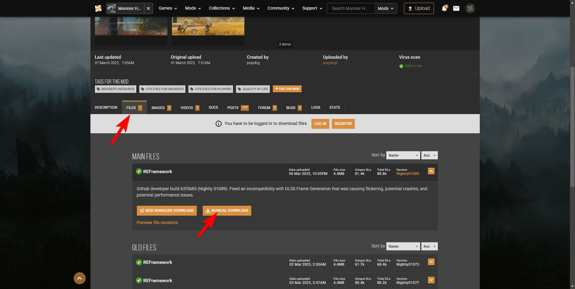
Task: Click the page vertical scrollbar
Action: click(572, 127)
